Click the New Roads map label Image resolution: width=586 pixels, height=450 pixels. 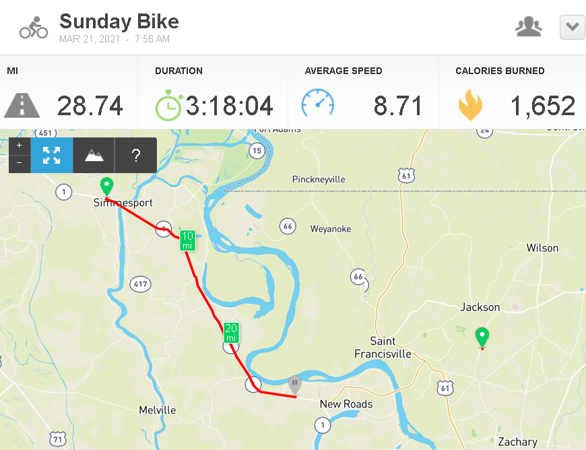[346, 404]
